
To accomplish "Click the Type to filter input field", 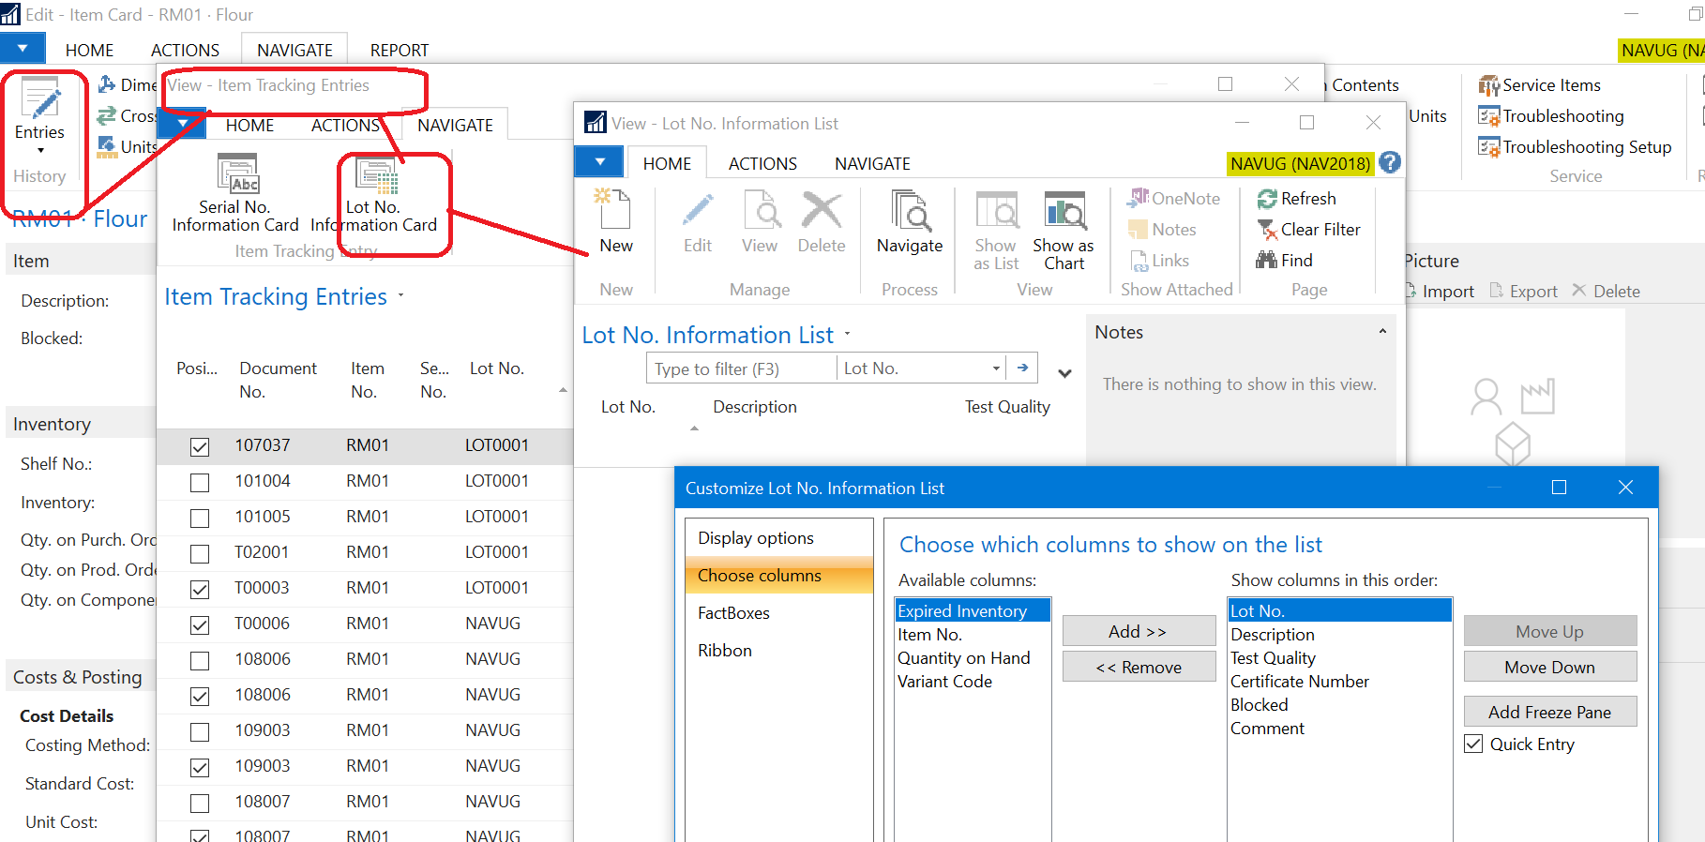I will point(741,368).
